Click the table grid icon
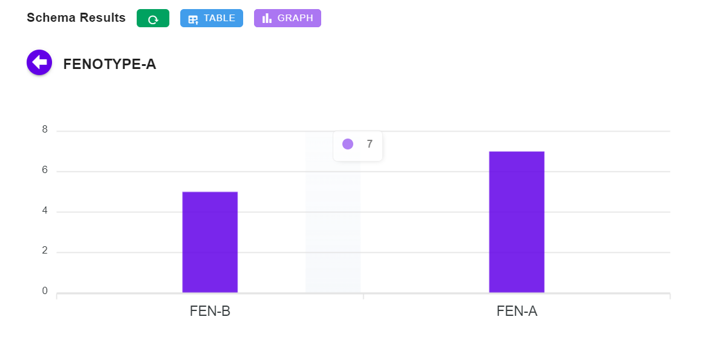This screenshot has height=357, width=721. [193, 19]
